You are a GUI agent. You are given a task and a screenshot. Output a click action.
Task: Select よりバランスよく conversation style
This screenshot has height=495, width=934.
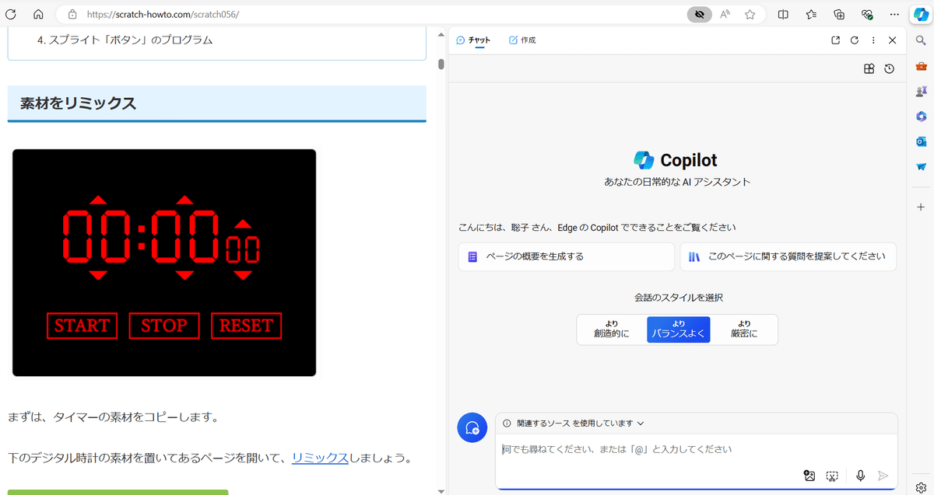[678, 329]
